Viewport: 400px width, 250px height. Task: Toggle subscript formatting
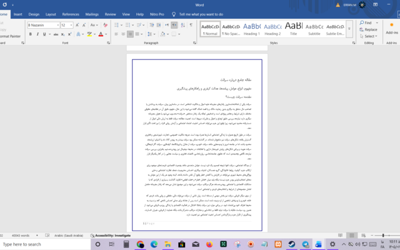62,34
